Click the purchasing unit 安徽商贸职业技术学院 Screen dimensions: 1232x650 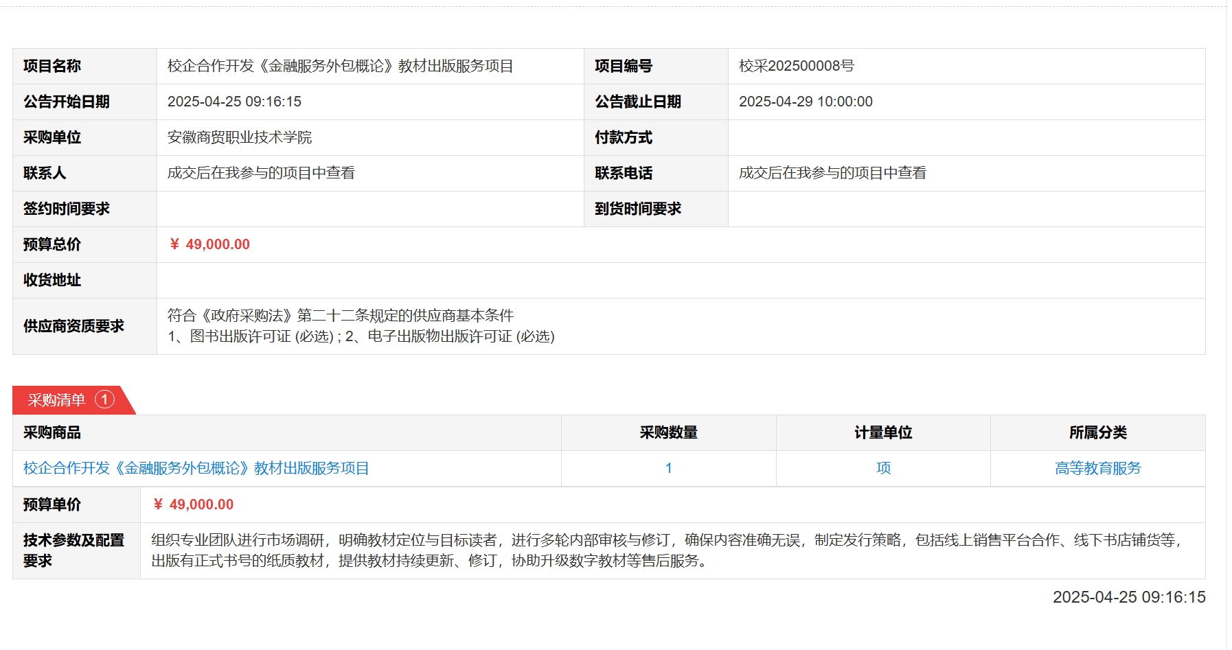240,137
